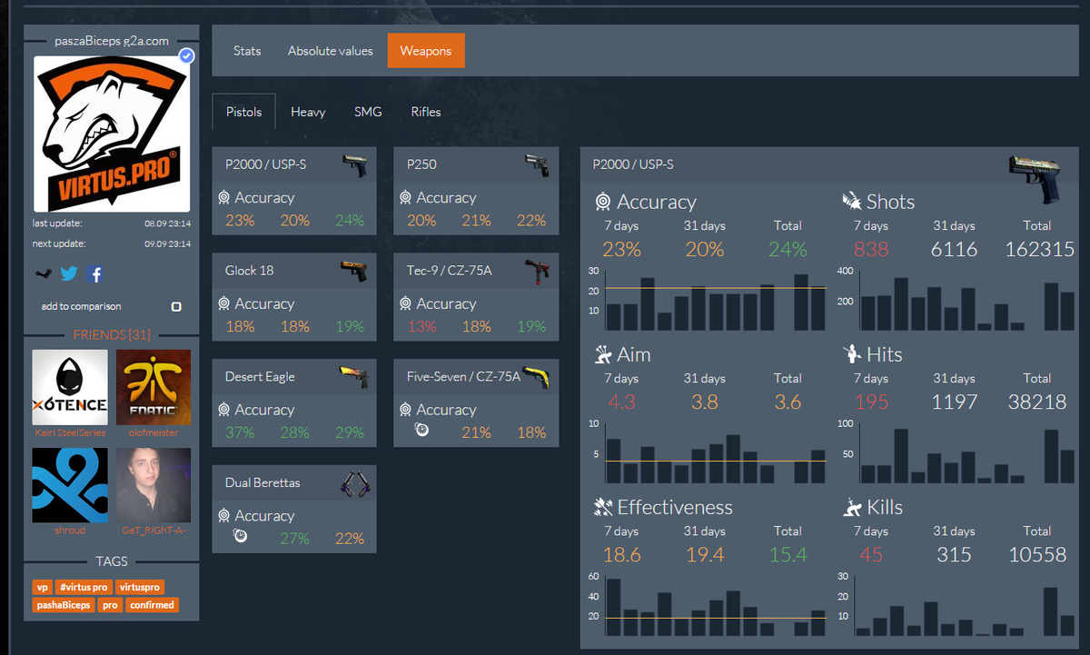The image size is (1090, 655).
Task: Click the Accuracy target icon in detail panel
Action: click(601, 202)
